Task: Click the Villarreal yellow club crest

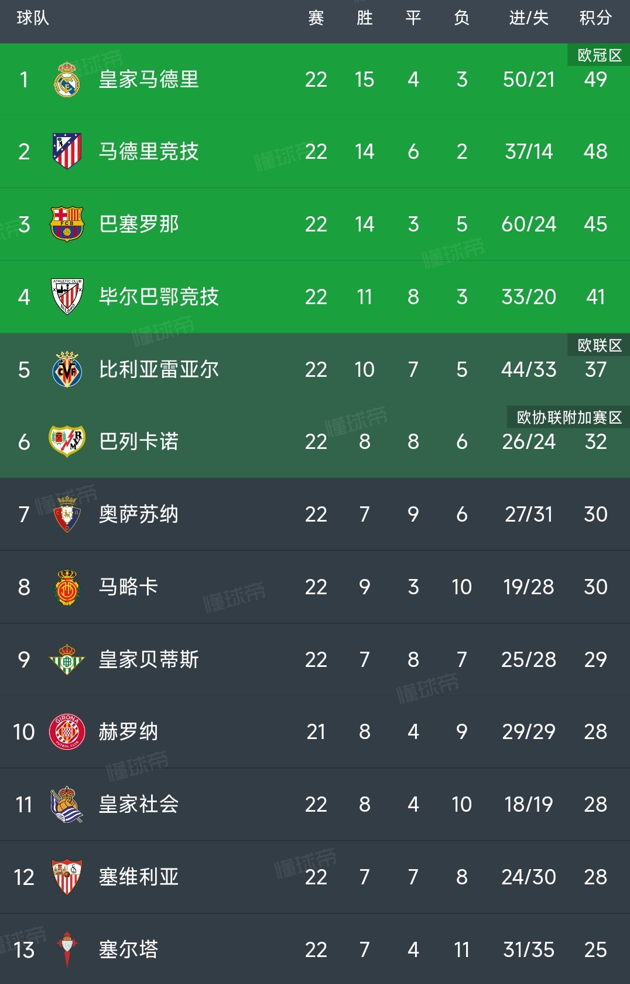Action: (67, 369)
